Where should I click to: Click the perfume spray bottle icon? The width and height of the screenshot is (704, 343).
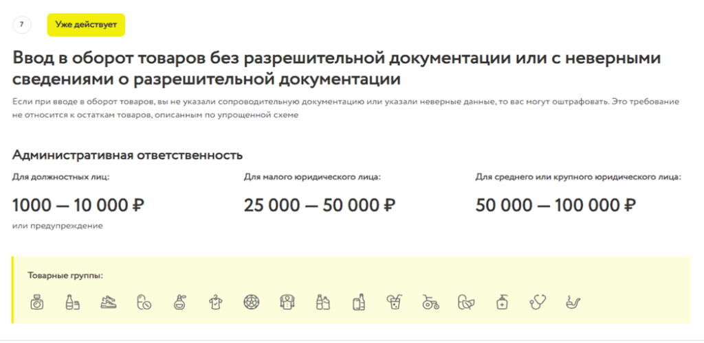[x=179, y=302]
